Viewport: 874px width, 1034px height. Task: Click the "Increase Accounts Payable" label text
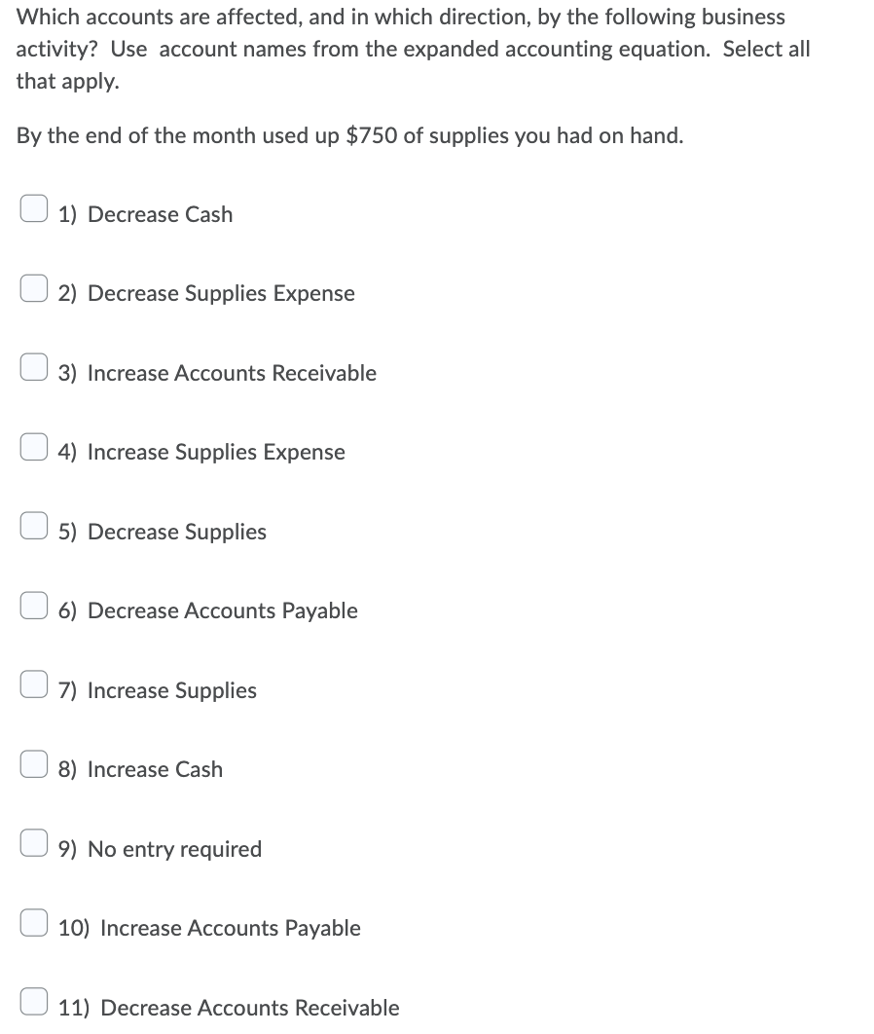(x=230, y=928)
